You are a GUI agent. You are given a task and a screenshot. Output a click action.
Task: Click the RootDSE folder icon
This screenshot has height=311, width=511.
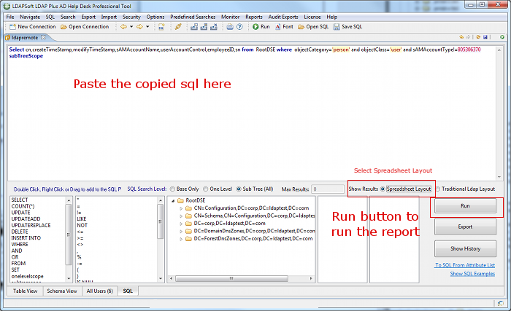tap(180, 200)
